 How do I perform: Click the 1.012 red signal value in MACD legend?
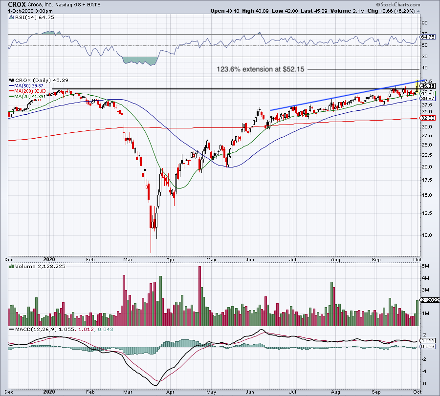[86, 329]
